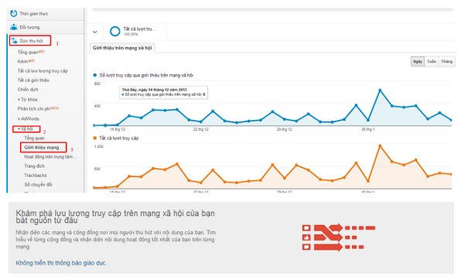Expand the segment chevron dropdown
Screen dimensions: 464x280
pos(95,32)
